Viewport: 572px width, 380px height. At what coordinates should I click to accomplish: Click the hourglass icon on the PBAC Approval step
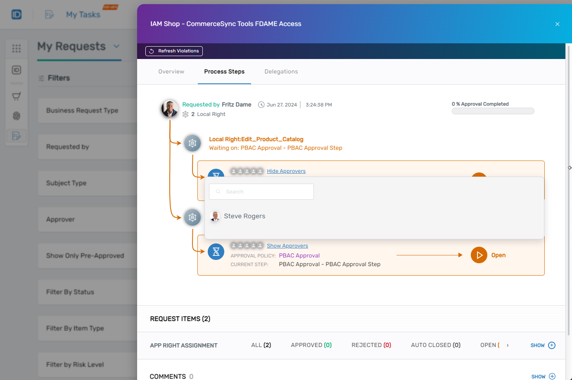tap(216, 252)
